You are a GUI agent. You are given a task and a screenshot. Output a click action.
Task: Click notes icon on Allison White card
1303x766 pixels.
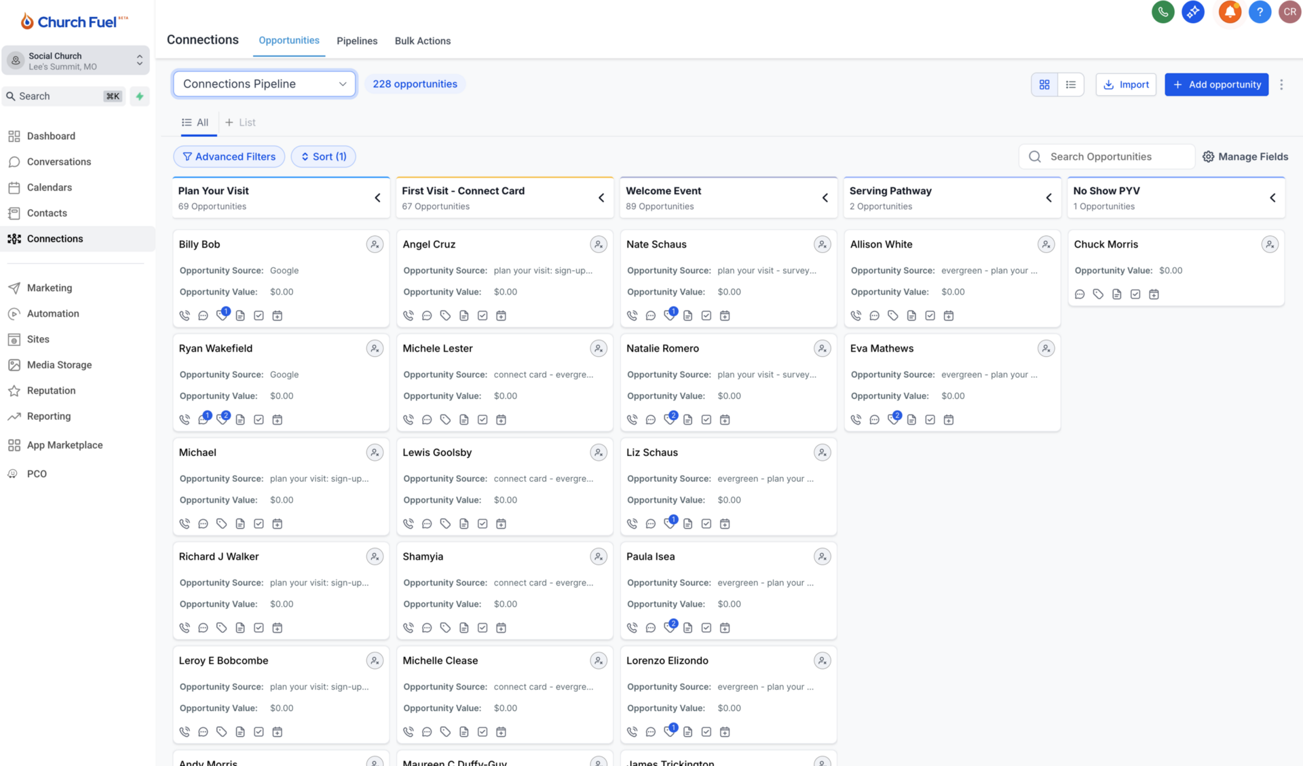click(x=911, y=315)
